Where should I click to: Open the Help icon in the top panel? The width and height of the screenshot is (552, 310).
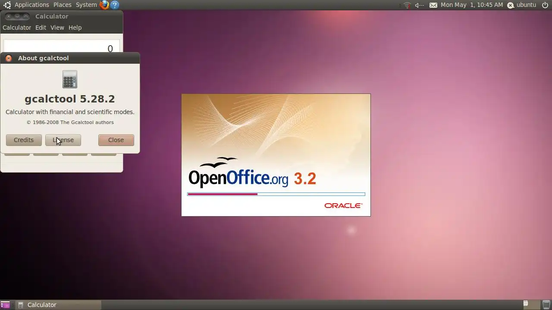click(115, 5)
